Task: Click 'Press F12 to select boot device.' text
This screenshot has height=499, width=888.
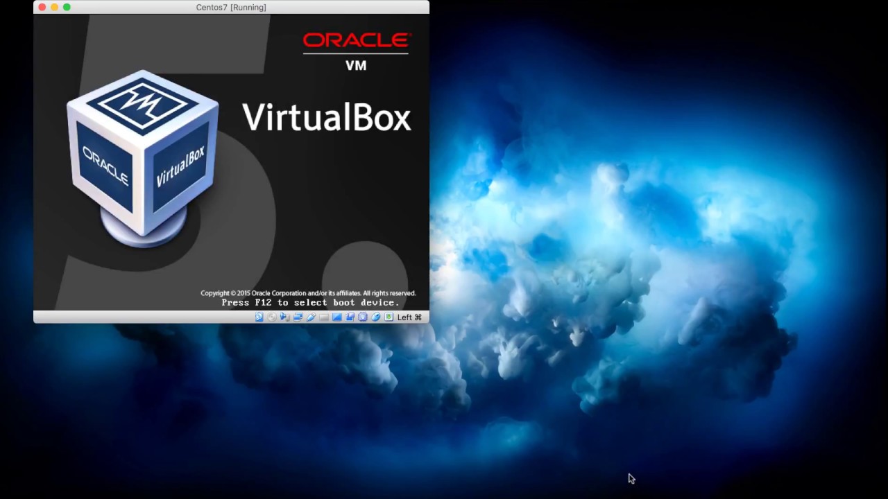Action: pyautogui.click(x=310, y=302)
